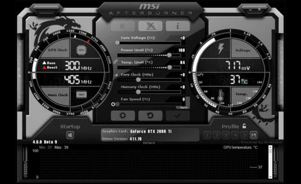The width and height of the screenshot is (301, 184).
Task: Select profile slot 1
Action: click(207, 135)
